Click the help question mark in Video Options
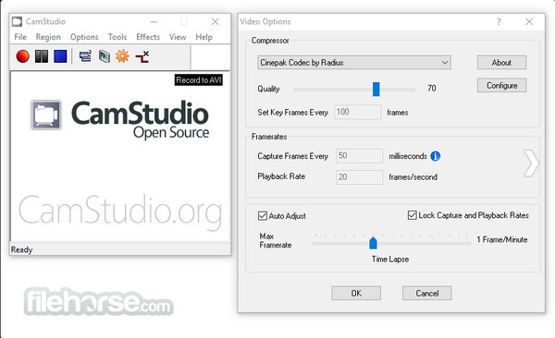This screenshot has height=338, width=555. [499, 22]
